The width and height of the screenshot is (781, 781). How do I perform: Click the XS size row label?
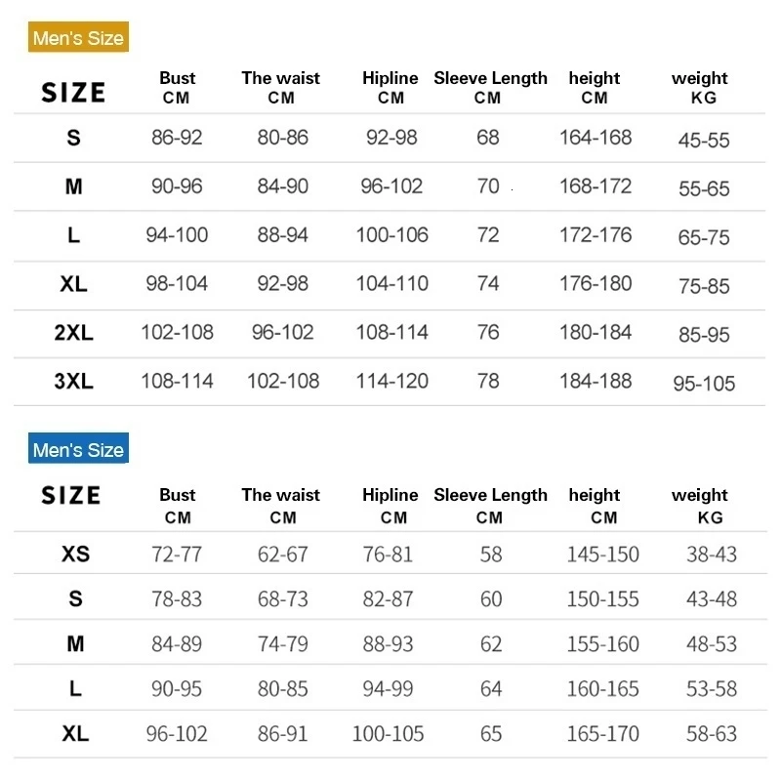[76, 555]
